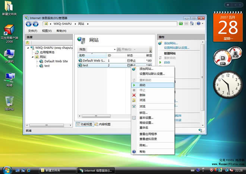Click the blue help icon beside 帮助

(134, 152)
